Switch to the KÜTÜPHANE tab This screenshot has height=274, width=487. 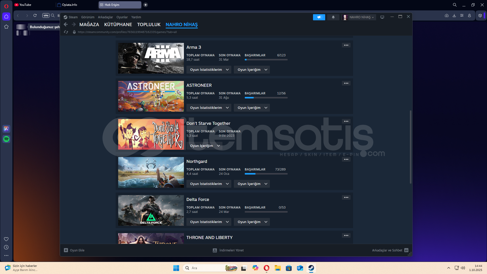[x=118, y=25]
